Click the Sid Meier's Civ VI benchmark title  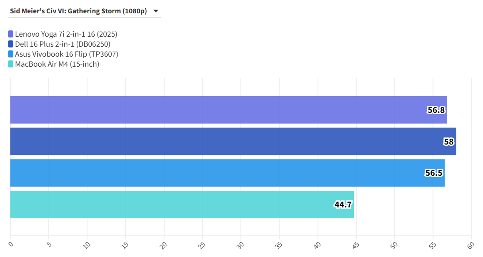78,11
